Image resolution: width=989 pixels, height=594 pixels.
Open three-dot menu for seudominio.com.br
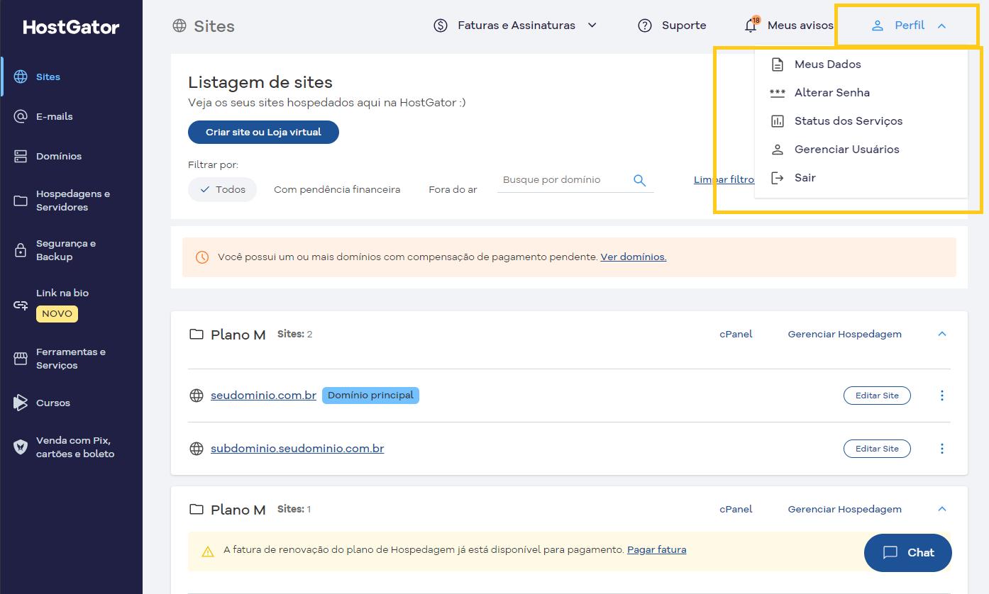pos(942,396)
